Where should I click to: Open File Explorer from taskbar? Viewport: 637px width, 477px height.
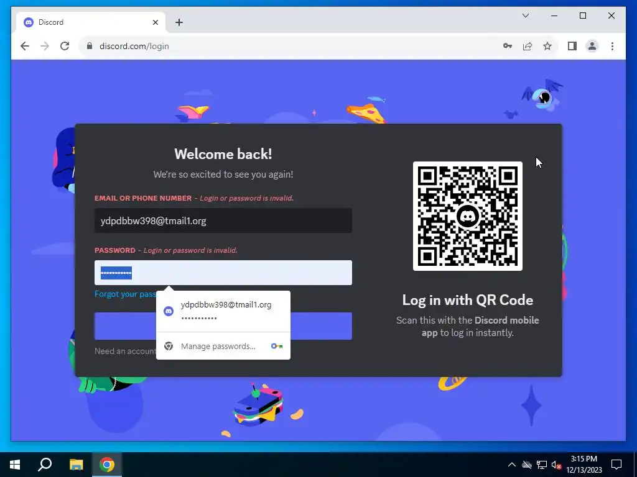(76, 465)
